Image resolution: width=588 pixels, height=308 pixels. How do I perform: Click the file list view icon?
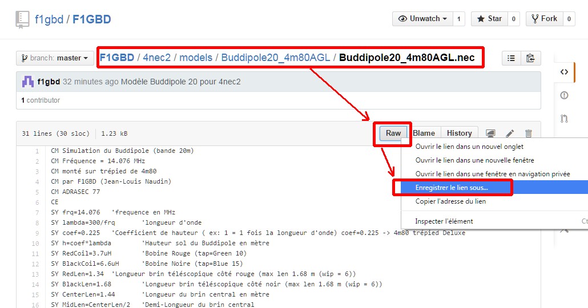511,58
